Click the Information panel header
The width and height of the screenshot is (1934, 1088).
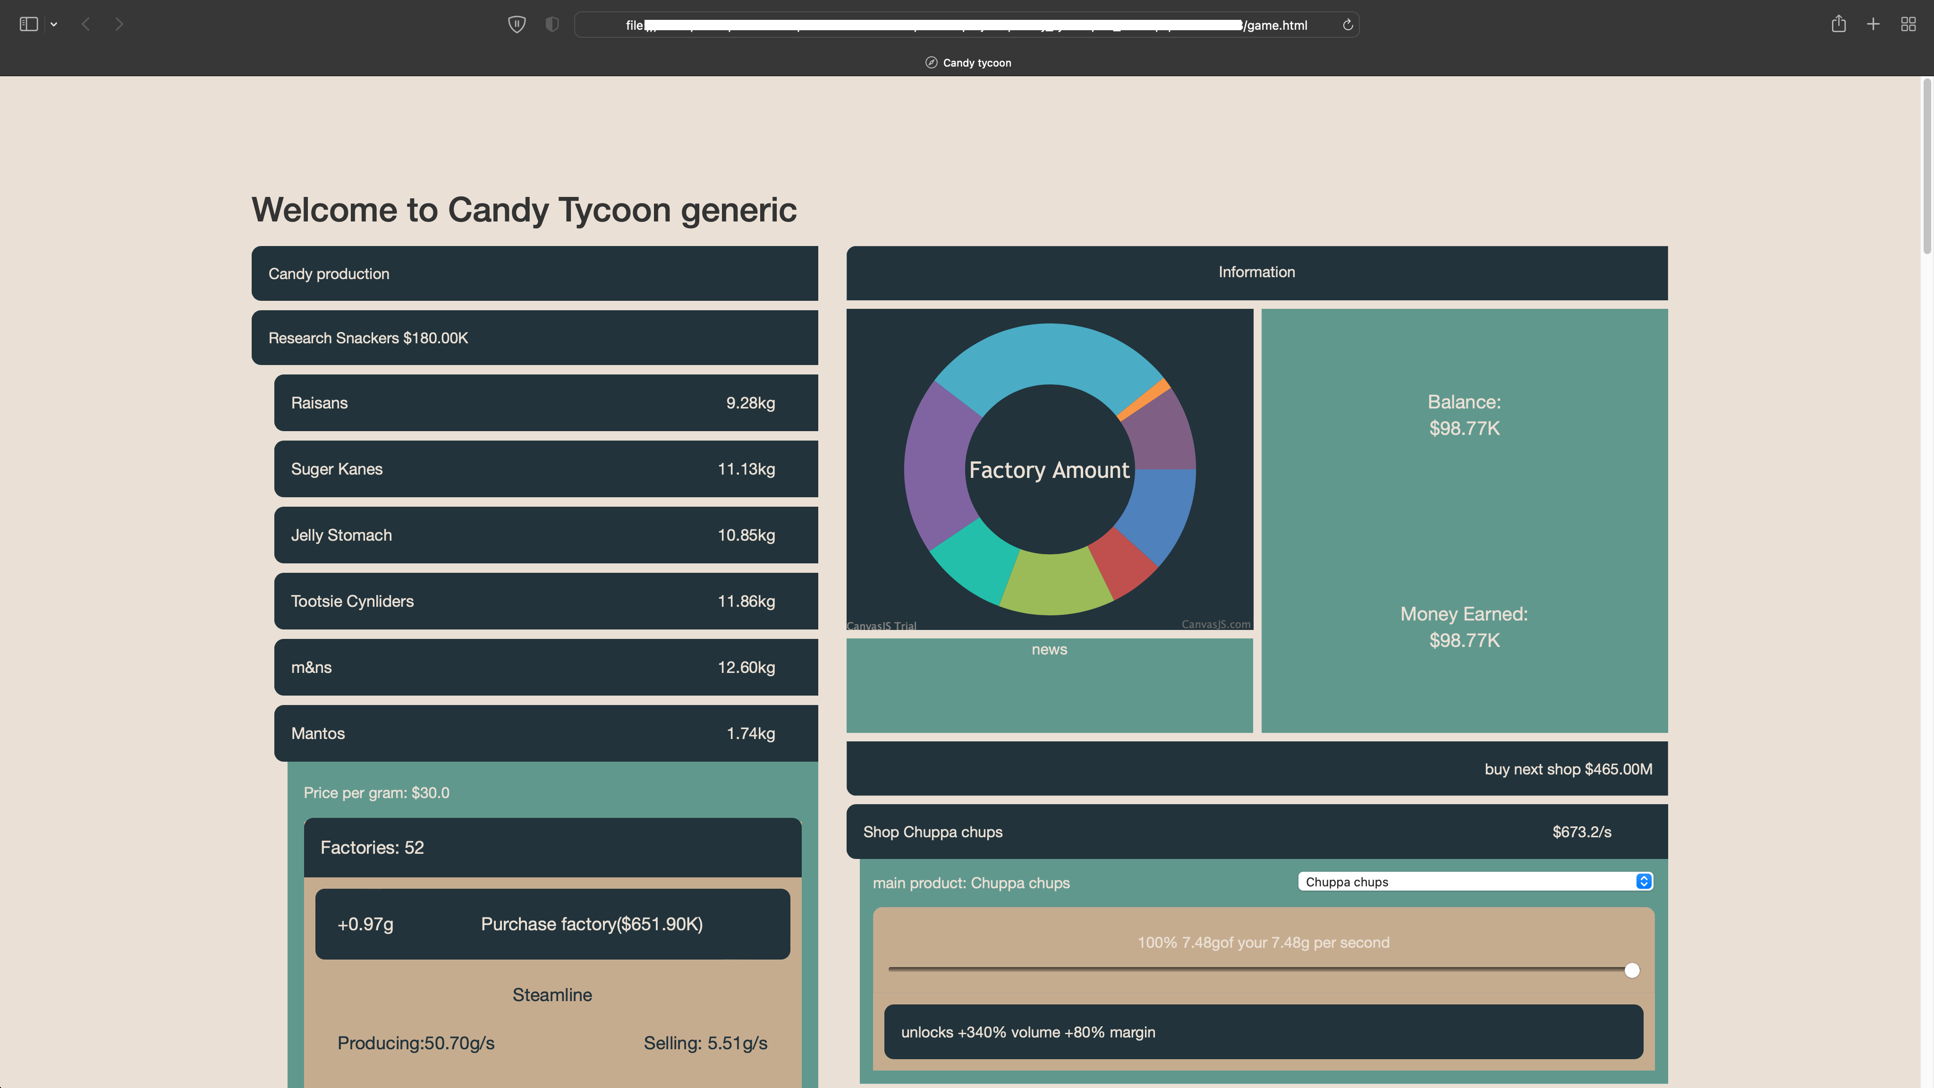1257,272
